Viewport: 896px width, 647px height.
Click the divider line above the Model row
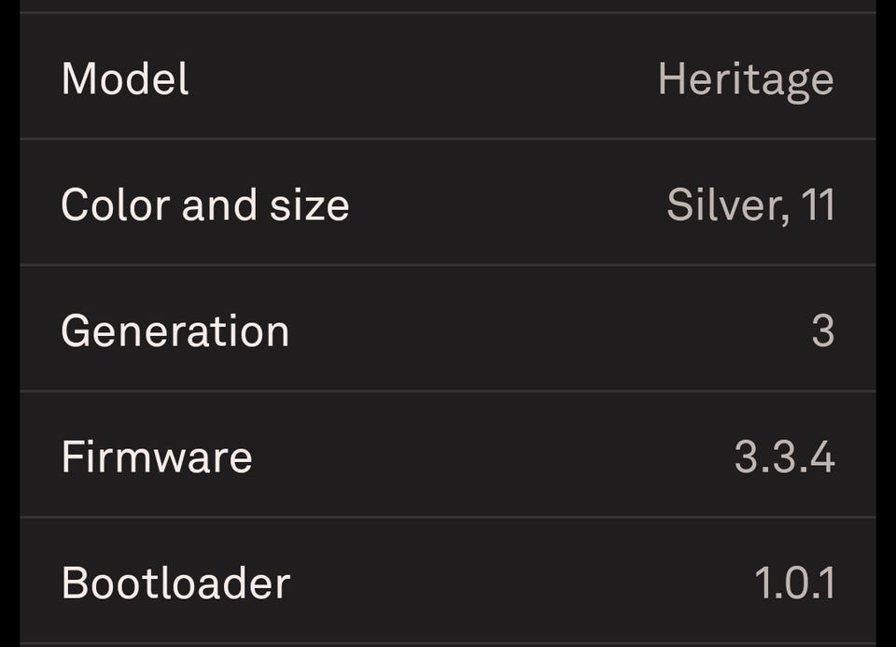(x=448, y=13)
